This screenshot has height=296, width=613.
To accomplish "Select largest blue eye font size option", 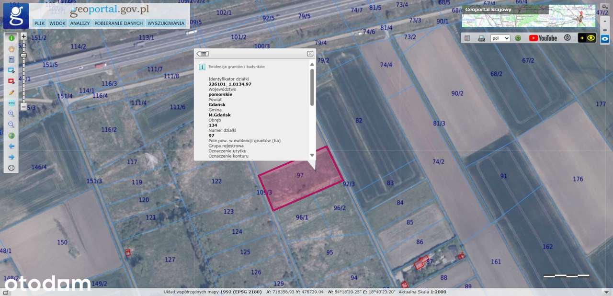I will tap(605, 39).
